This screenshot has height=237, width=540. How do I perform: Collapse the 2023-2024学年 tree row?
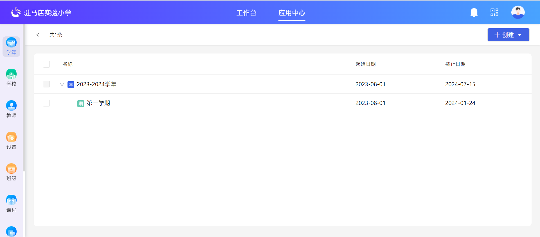pyautogui.click(x=62, y=84)
